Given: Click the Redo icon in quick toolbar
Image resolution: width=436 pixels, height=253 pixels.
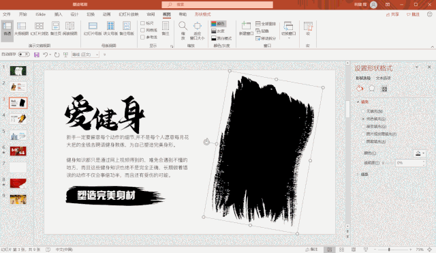Looking at the screenshot, I should pyautogui.click(x=57, y=55).
